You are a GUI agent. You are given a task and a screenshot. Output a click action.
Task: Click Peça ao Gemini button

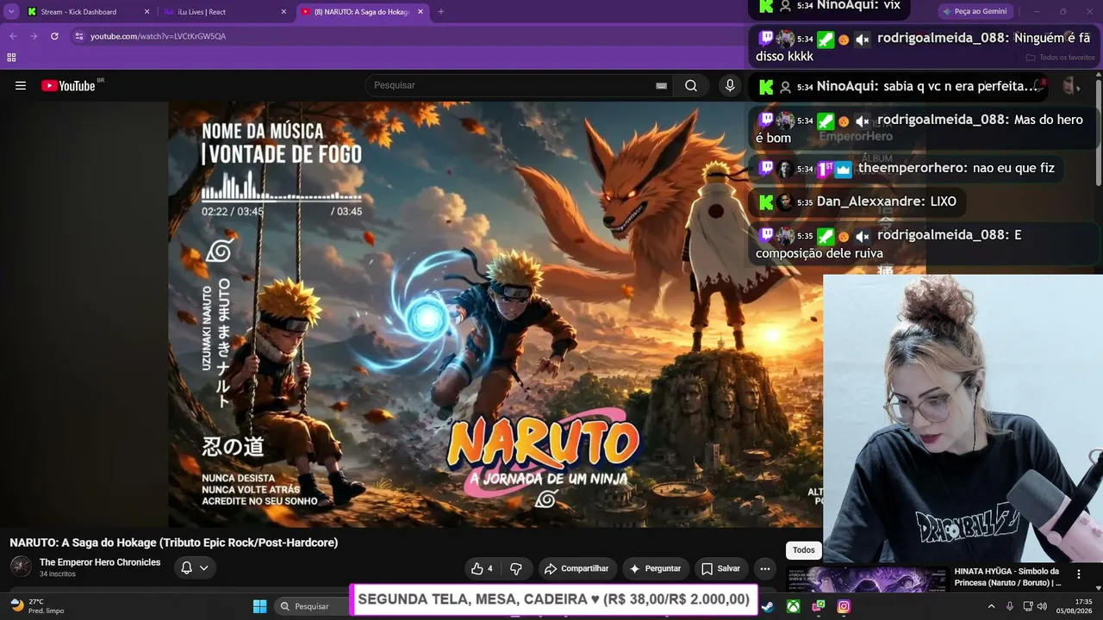[974, 11]
